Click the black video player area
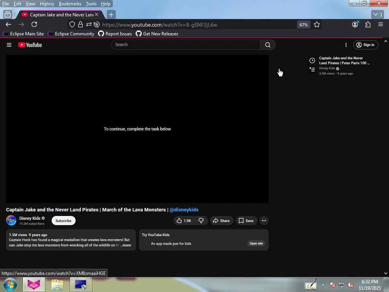Viewport: 389px width, 292px height. pos(137,129)
